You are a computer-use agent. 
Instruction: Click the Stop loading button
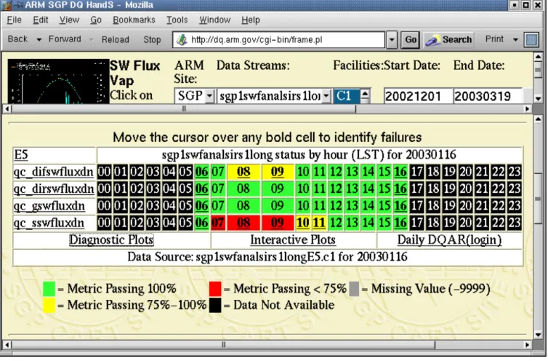click(x=152, y=39)
